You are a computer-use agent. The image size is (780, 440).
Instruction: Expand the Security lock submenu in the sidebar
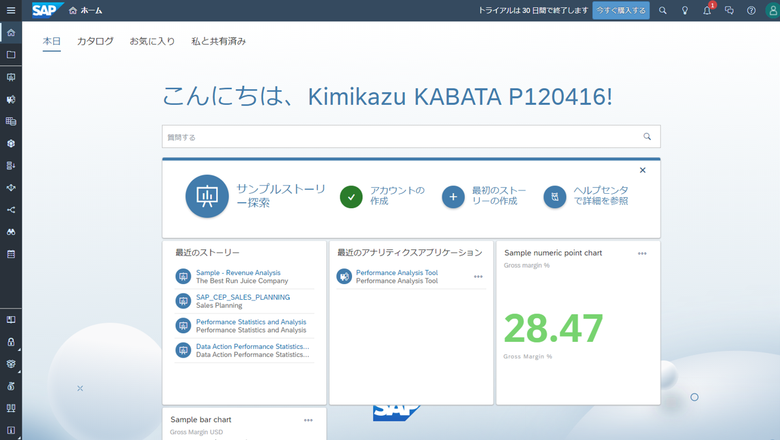pyautogui.click(x=11, y=342)
